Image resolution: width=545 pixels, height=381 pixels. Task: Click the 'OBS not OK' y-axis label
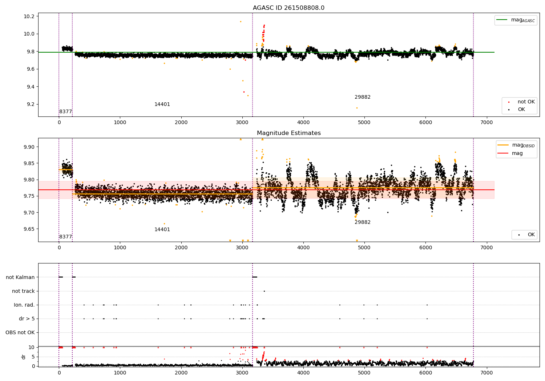tap(20, 332)
